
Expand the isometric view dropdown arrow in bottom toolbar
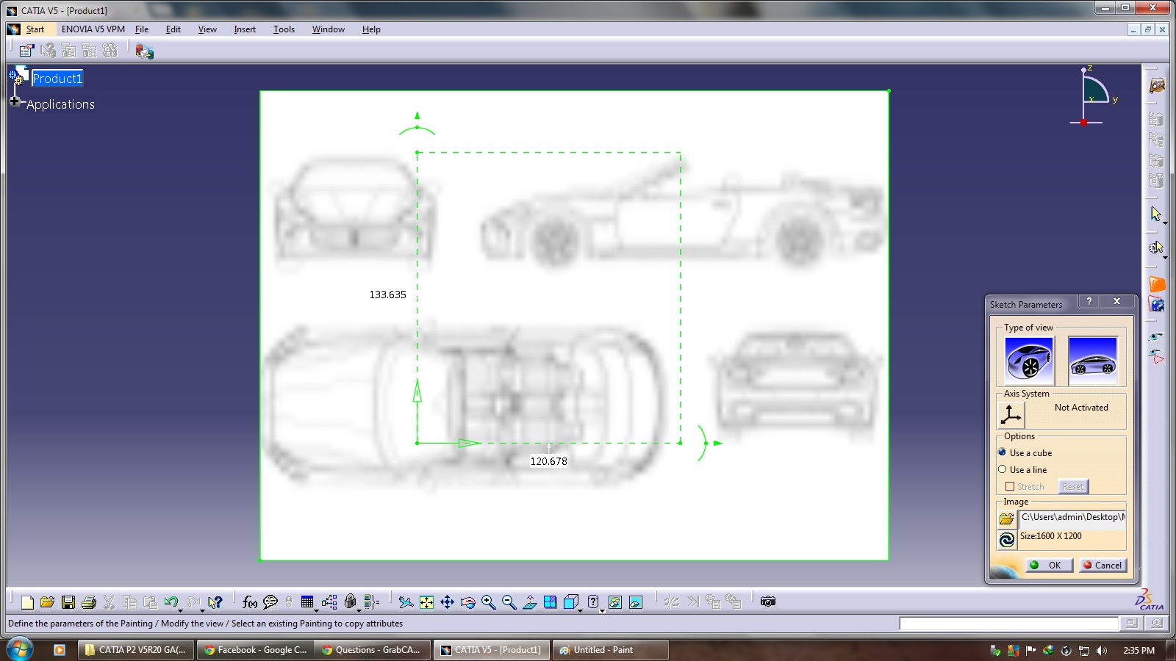coord(580,611)
